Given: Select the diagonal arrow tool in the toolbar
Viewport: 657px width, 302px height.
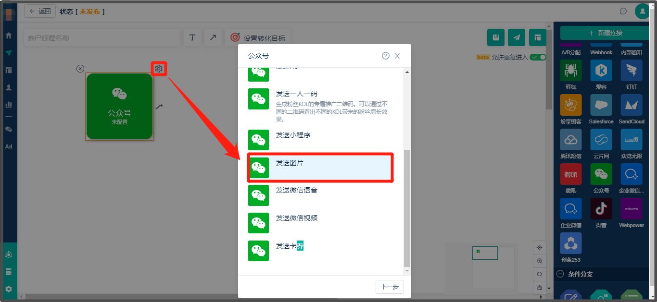Looking at the screenshot, I should point(213,37).
